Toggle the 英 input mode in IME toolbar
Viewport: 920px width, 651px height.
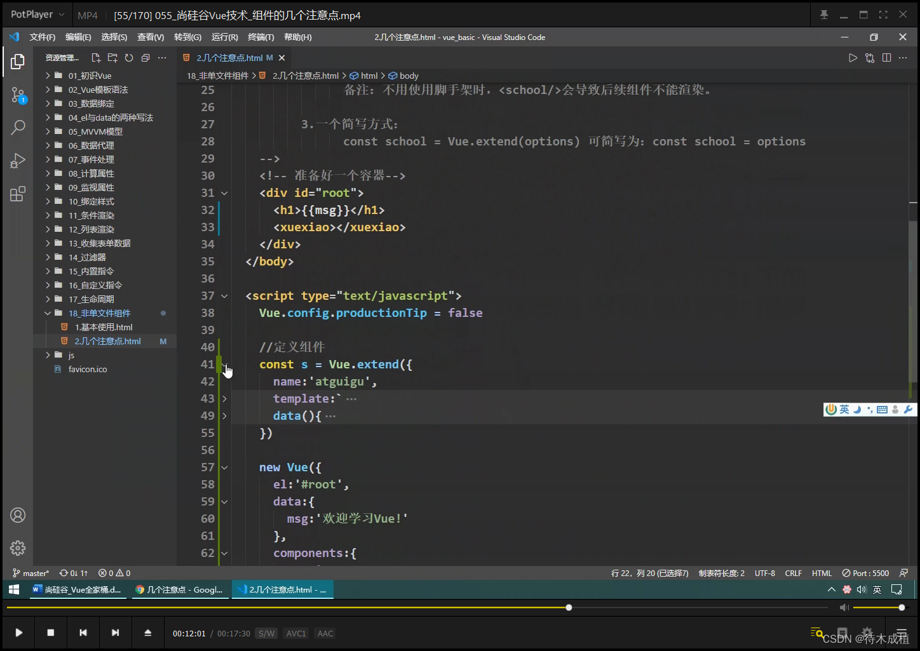coord(844,410)
